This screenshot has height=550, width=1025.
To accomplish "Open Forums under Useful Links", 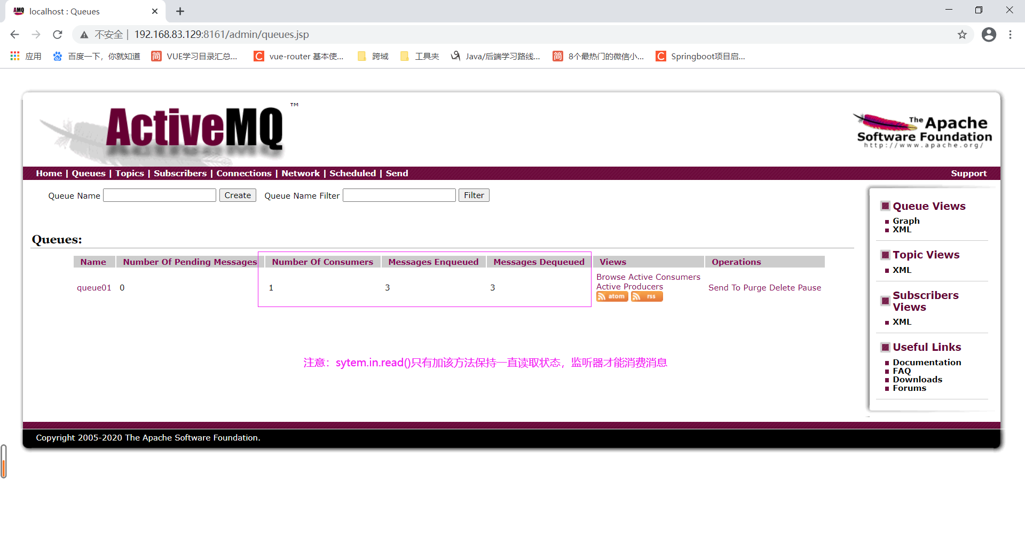I will coord(909,388).
